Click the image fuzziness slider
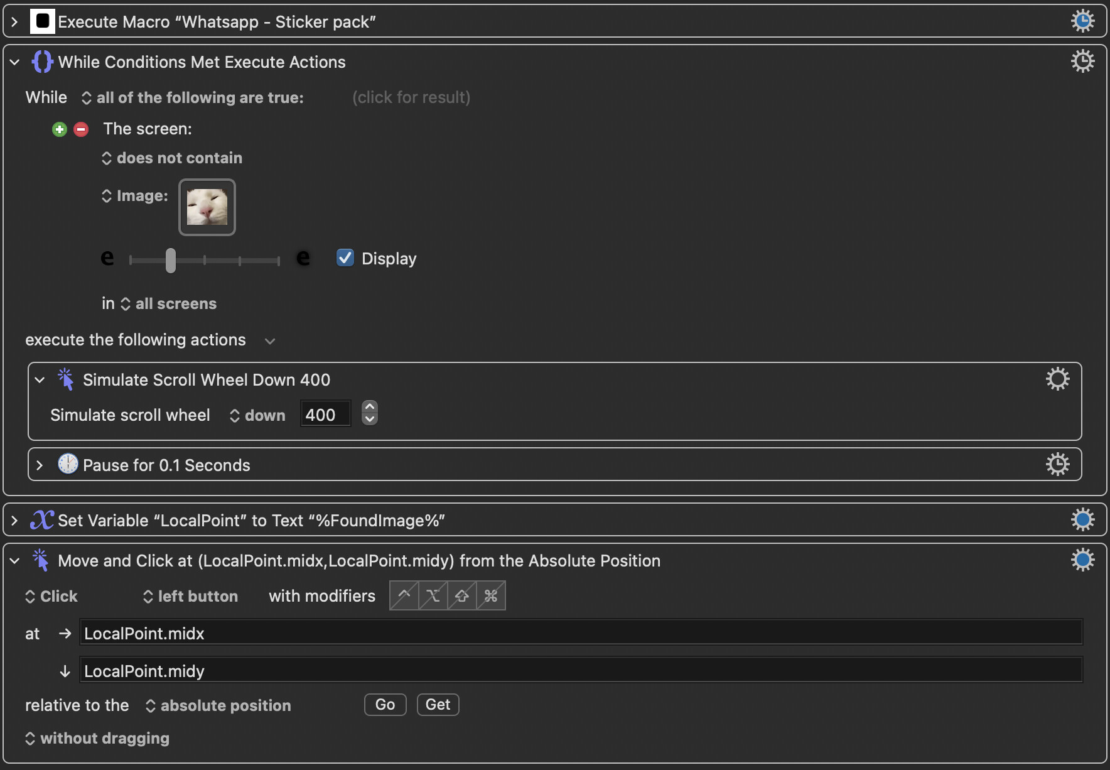 [171, 260]
